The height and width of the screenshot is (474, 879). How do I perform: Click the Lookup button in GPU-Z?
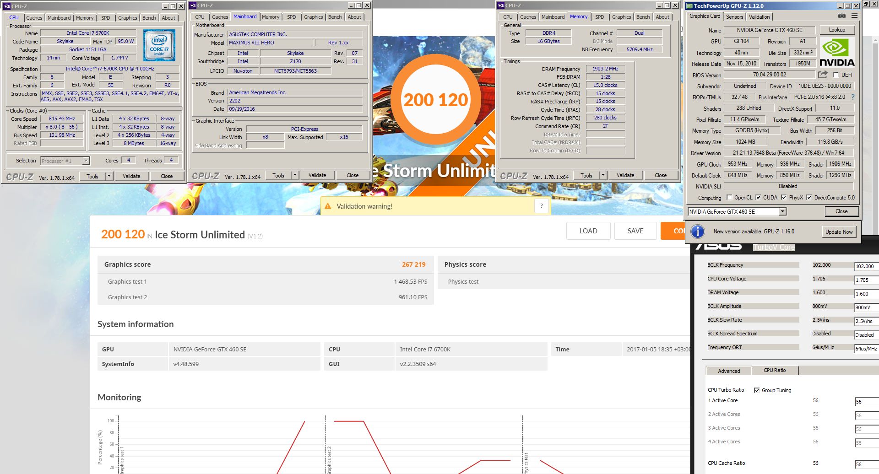coord(837,30)
